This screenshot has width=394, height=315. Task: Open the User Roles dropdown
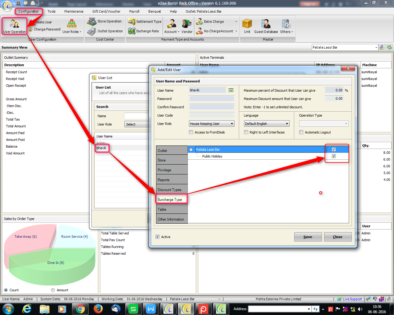point(72,26)
